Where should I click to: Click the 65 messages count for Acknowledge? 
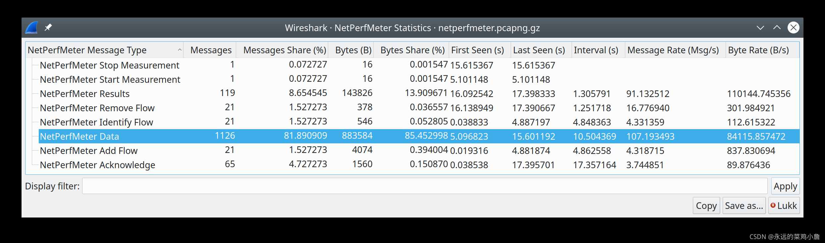230,164
